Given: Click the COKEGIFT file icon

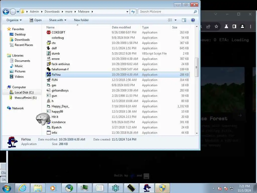Looking at the screenshot, I should 48,32.
